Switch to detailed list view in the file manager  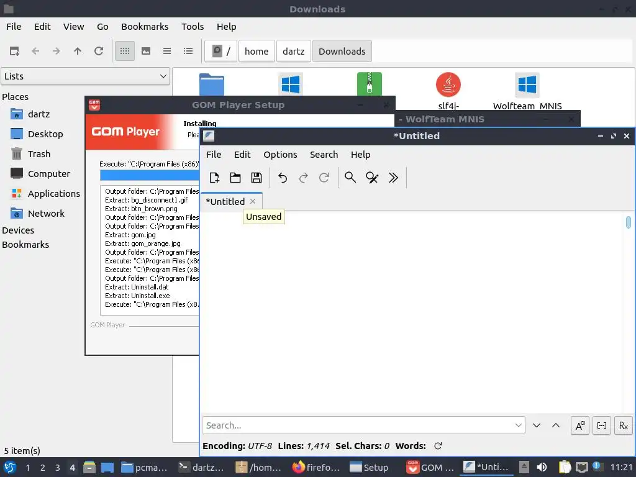click(x=188, y=51)
